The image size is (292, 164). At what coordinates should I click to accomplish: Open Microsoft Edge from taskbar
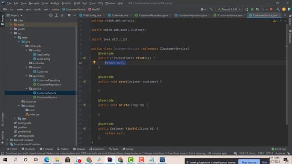(47, 160)
